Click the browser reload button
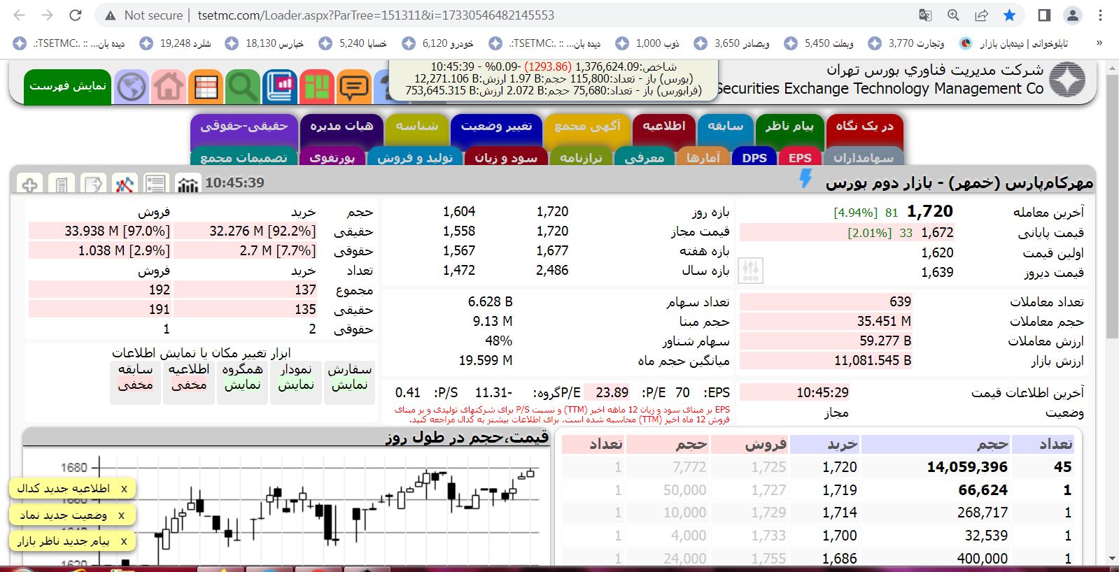The width and height of the screenshot is (1119, 572). (76, 15)
